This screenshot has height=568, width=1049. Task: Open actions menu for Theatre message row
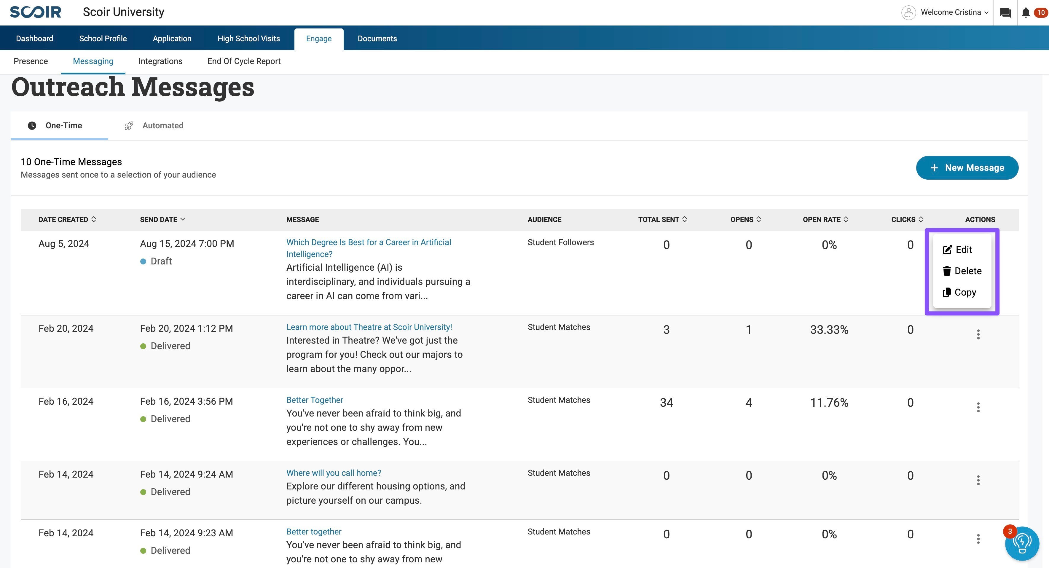[978, 334]
